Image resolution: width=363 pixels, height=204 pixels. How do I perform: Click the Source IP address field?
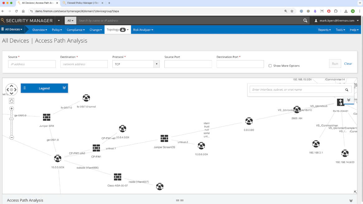point(32,64)
